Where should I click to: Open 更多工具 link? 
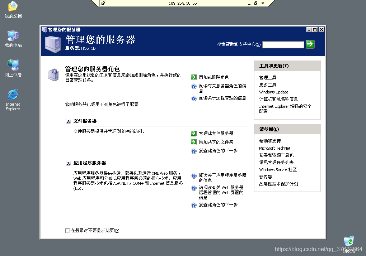pyautogui.click(x=268, y=85)
